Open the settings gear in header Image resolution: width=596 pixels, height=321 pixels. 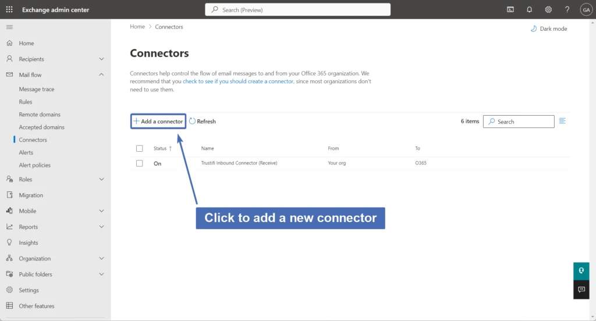coord(548,9)
